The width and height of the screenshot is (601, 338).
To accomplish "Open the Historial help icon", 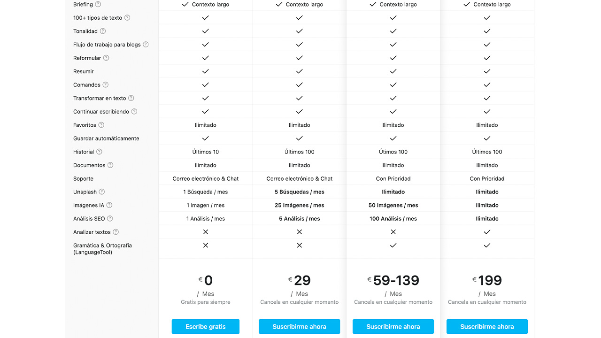I will (x=100, y=152).
